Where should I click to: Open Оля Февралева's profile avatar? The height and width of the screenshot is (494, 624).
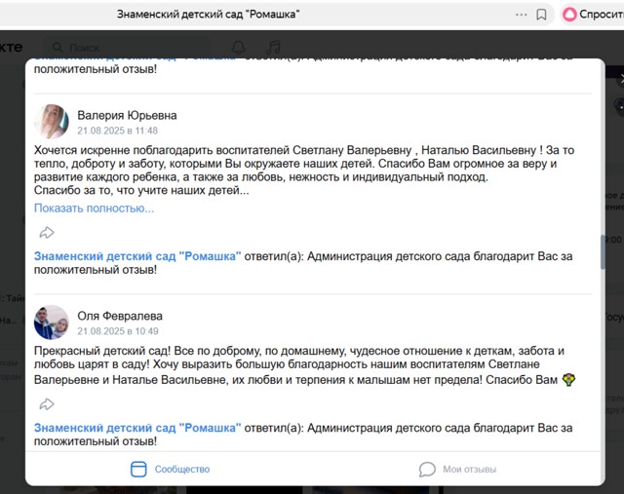coord(52,323)
